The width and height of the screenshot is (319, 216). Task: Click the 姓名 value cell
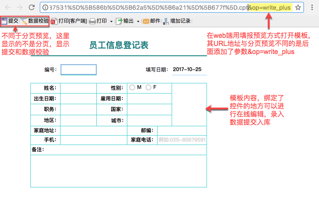point(78,88)
